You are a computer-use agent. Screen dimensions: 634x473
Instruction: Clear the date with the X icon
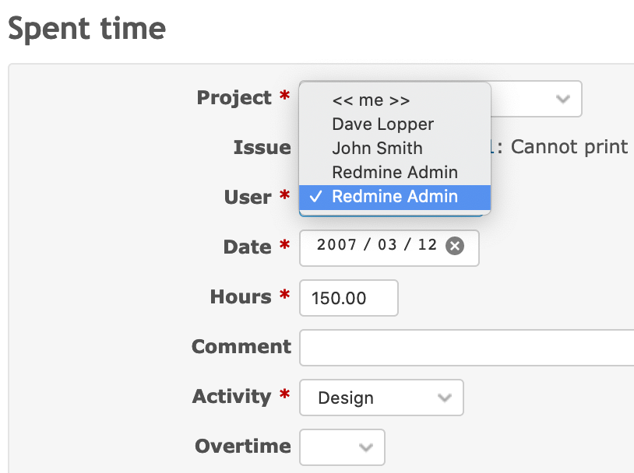point(455,246)
